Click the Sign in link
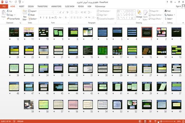This screenshot has height=123, width=185. [178, 6]
